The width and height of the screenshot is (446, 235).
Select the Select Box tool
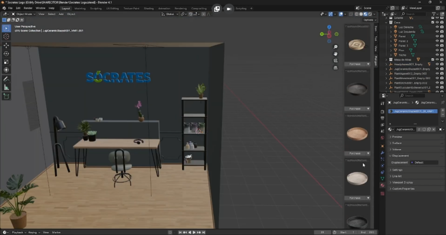point(6,28)
